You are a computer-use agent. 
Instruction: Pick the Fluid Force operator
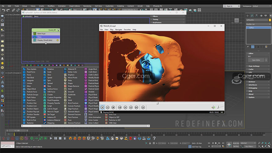click(x=31, y=72)
